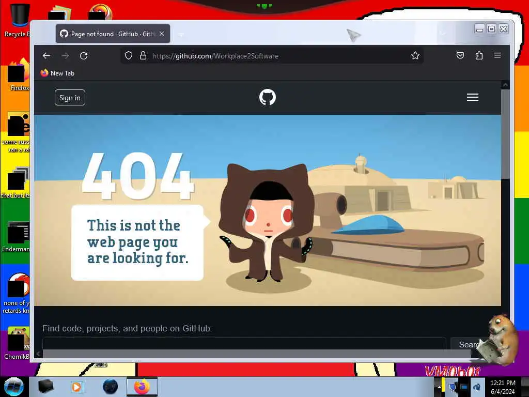
Task: Click the GitHub Octocat logo in the header
Action: click(268, 97)
